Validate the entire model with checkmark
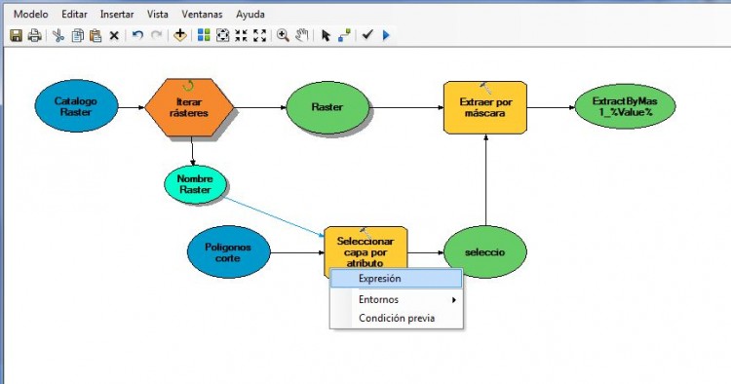This screenshot has height=384, width=731. click(367, 34)
